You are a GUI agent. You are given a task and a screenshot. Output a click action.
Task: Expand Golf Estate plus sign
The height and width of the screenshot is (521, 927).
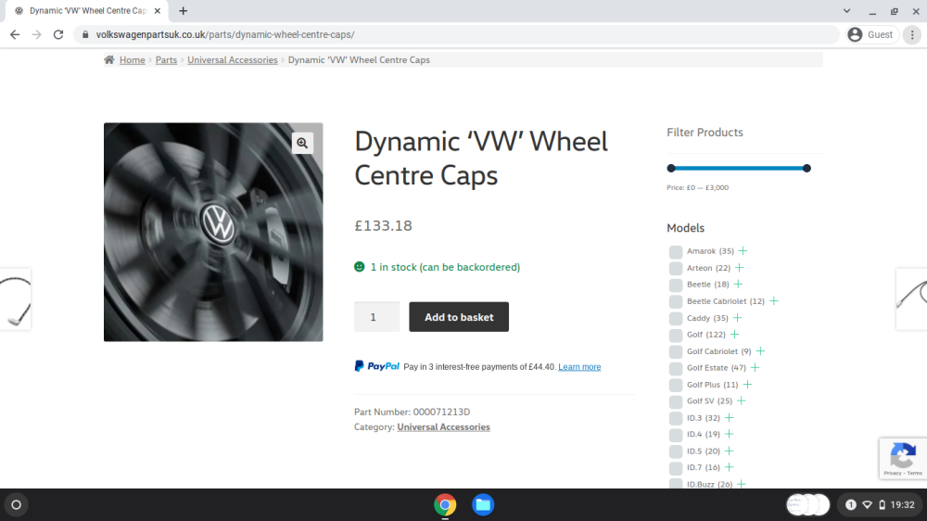point(755,367)
